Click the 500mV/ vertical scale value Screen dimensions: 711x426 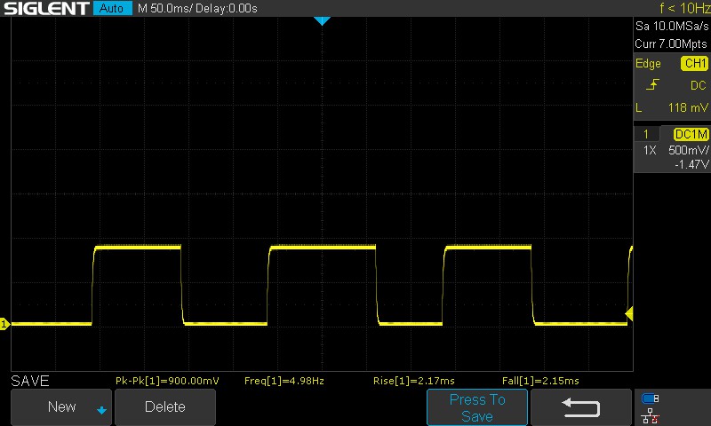[688, 150]
